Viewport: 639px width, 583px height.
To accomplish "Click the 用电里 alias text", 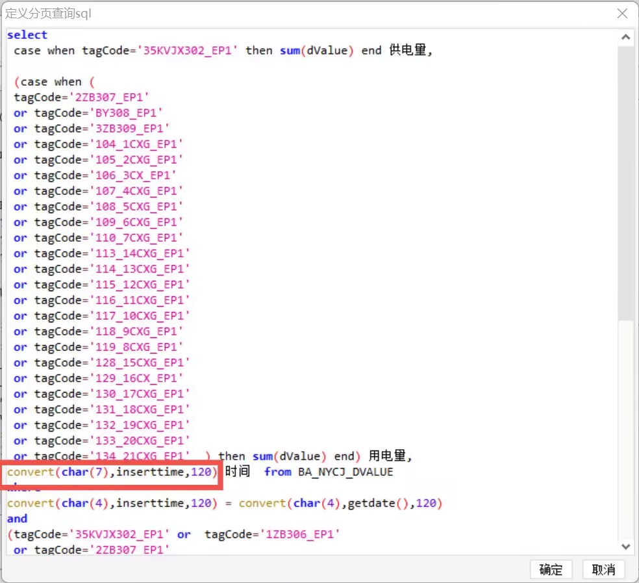I will coord(387,456).
